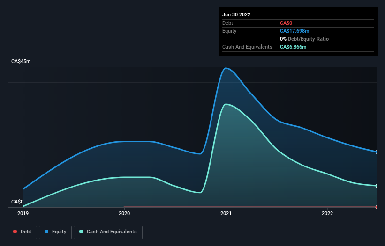385x246 pixels.
Task: Click the Equity line peak near 2021
Action: 226,68
